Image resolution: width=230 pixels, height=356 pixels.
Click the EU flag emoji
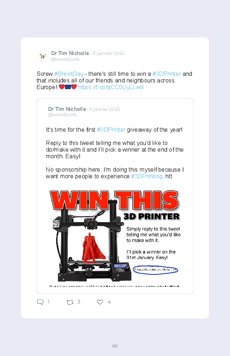click(x=68, y=87)
